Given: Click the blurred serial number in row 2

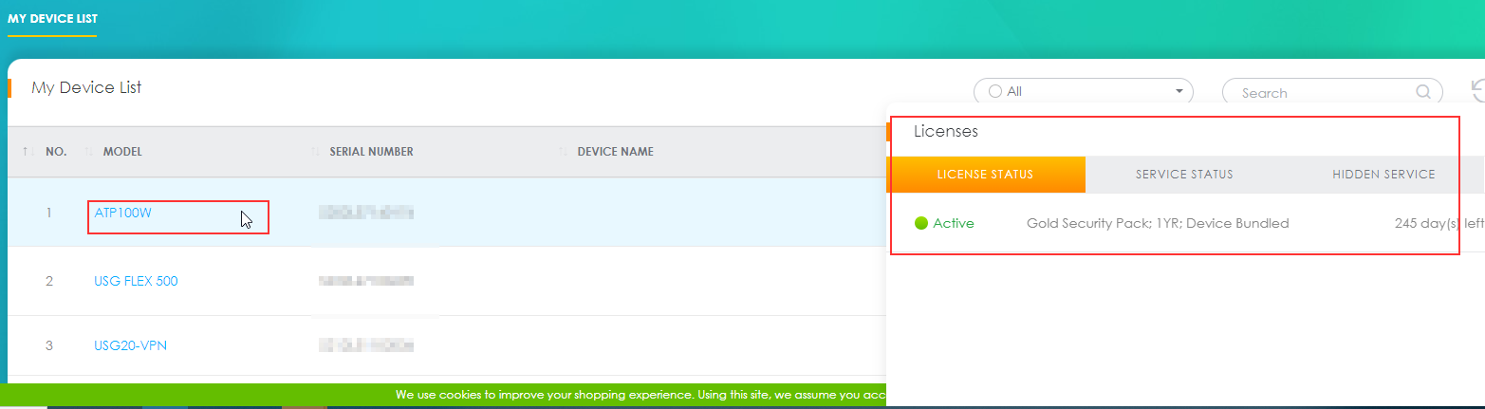Looking at the screenshot, I should click(366, 281).
